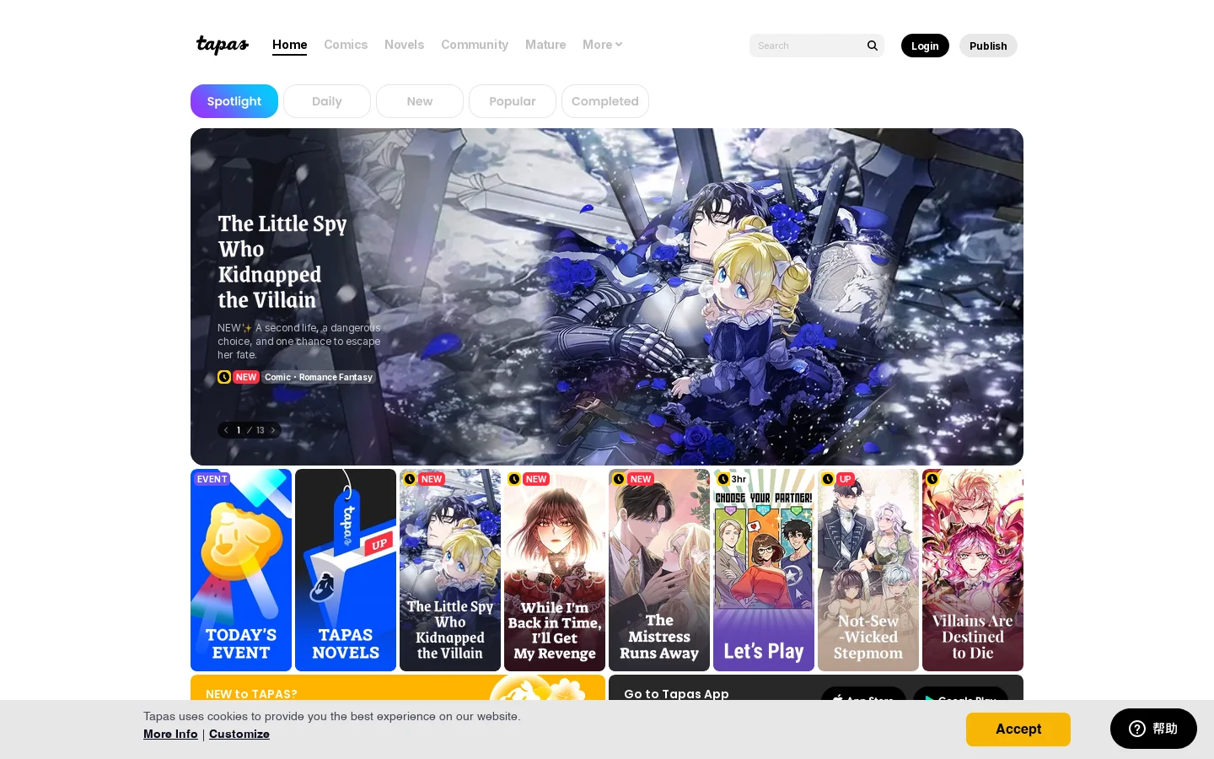Click the Go to Tapas App text
Image resolution: width=1214 pixels, height=759 pixels.
tap(676, 693)
